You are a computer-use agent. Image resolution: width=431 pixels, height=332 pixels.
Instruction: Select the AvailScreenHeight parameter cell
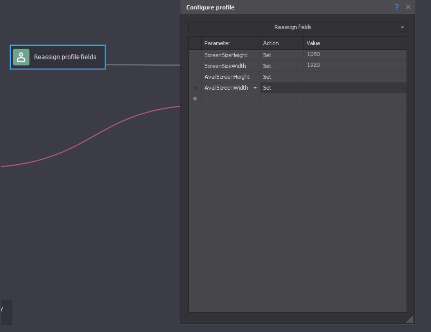click(x=231, y=77)
